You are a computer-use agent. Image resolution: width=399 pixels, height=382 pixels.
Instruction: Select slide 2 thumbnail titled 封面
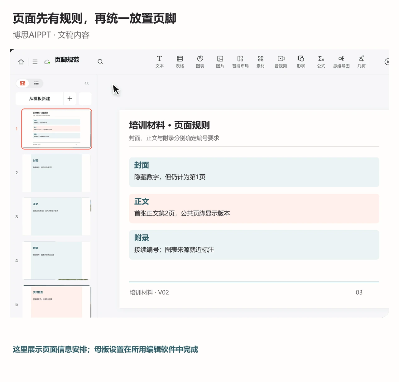(x=56, y=173)
